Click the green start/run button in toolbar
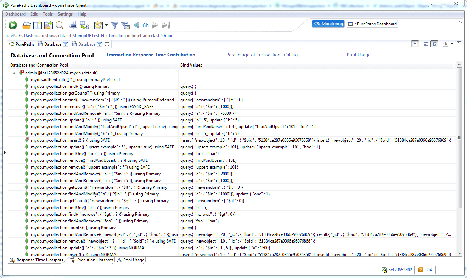This screenshot has height=278, width=467. [13, 25]
